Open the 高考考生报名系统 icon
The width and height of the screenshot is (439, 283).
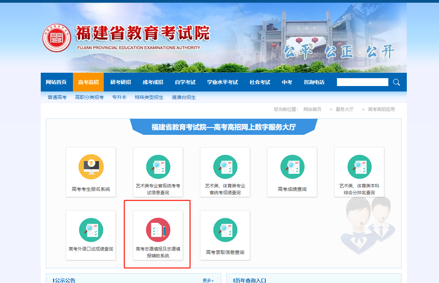[x=91, y=167]
